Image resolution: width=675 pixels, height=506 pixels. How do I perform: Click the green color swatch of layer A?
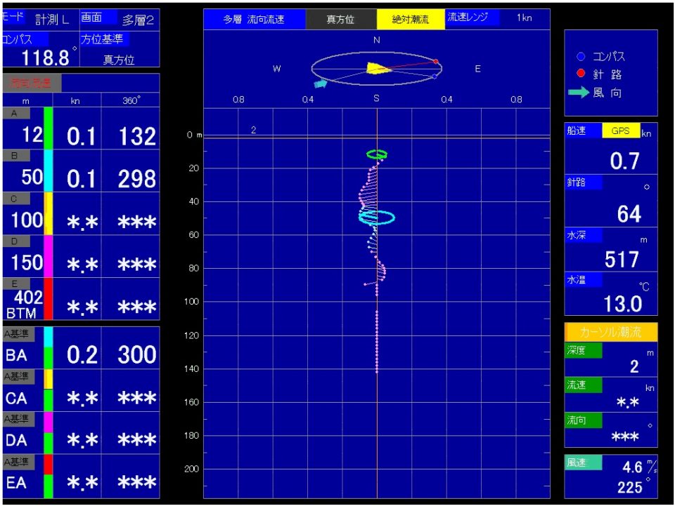click(x=49, y=128)
